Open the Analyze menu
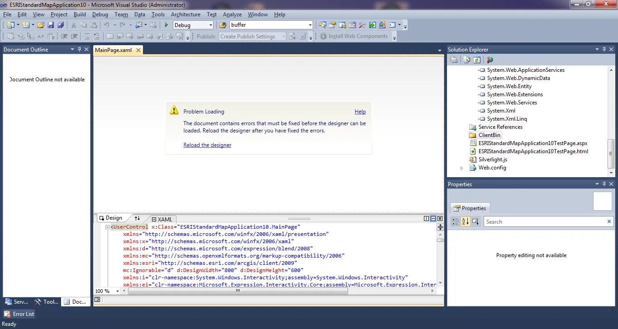The height and width of the screenshot is (329, 618). [232, 14]
